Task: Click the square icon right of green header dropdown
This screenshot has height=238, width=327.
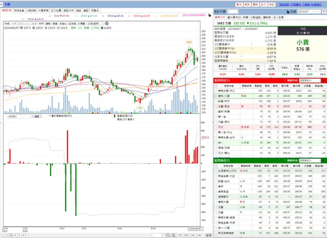Action: click(x=323, y=160)
